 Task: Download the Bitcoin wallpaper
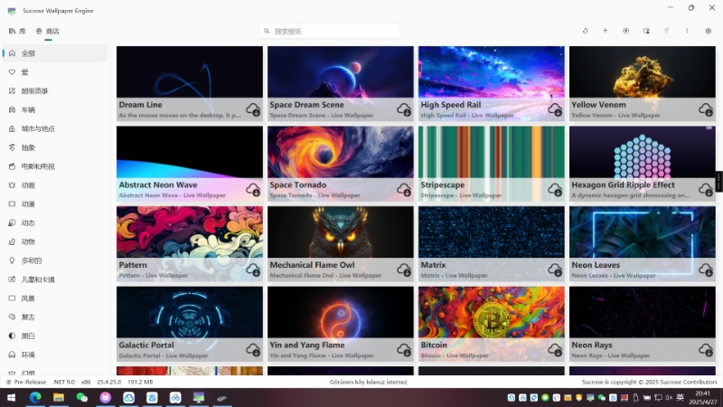[555, 350]
